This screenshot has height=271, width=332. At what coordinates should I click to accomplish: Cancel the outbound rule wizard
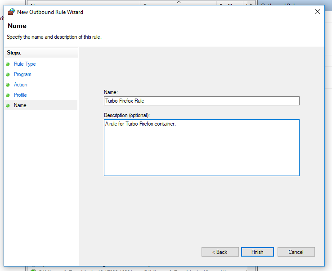point(296,252)
